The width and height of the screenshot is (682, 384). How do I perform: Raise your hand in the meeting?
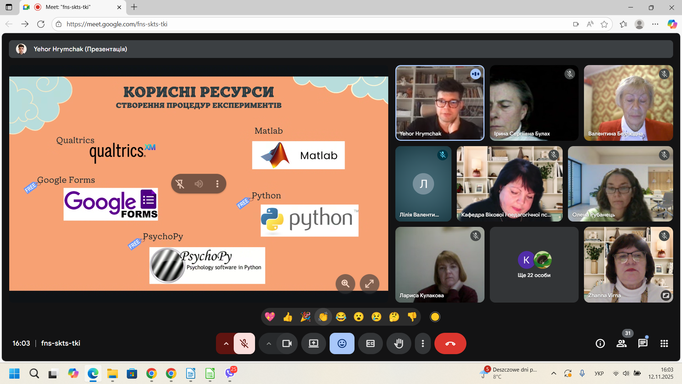399,343
